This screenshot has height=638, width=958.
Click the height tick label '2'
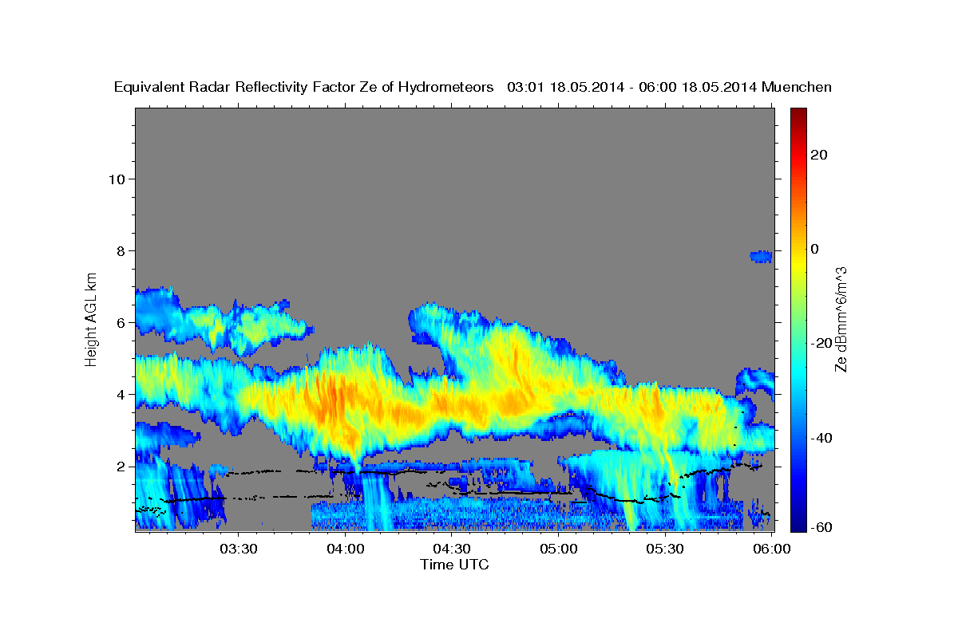tap(120, 466)
